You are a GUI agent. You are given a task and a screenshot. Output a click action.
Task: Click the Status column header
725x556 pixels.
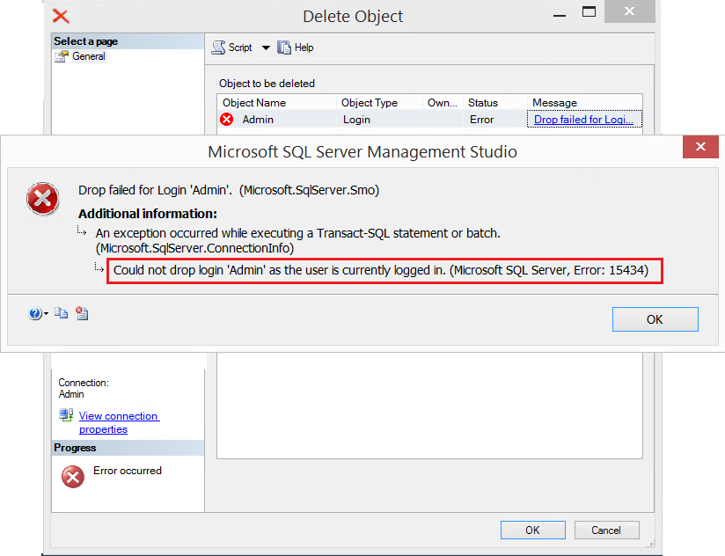[494, 103]
